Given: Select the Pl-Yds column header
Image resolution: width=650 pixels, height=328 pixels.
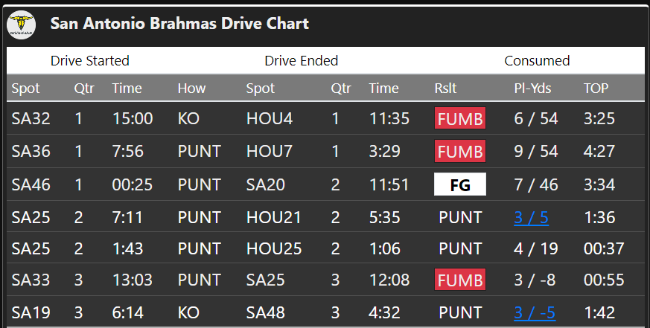Looking at the screenshot, I should 532,89.
